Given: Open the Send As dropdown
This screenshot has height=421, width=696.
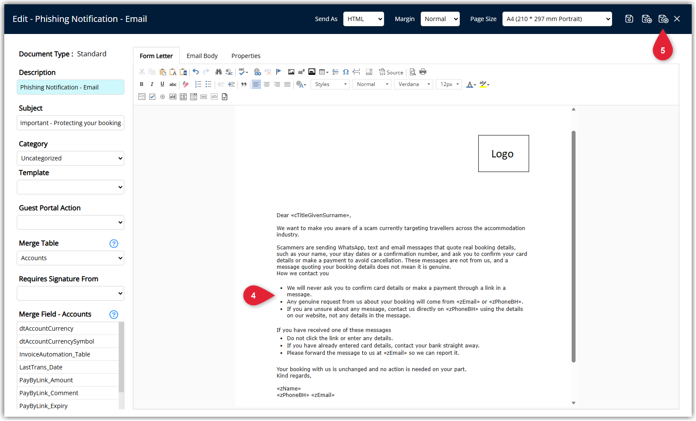Looking at the screenshot, I should [x=363, y=19].
